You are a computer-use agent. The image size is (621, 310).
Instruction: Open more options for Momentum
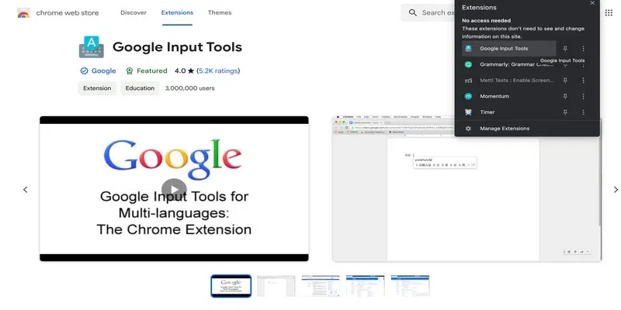pos(583,96)
